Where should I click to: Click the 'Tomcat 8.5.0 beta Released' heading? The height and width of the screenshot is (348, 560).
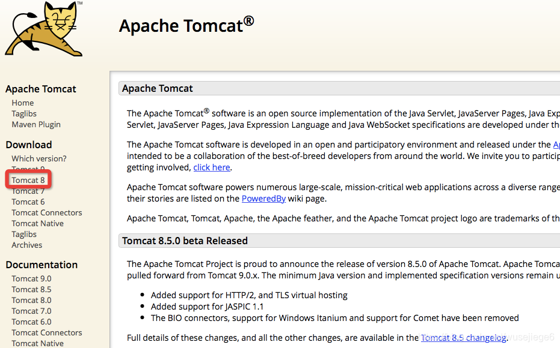point(185,241)
